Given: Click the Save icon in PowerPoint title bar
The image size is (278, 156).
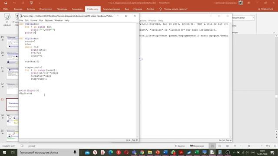Looking at the screenshot, I should 6,3.
